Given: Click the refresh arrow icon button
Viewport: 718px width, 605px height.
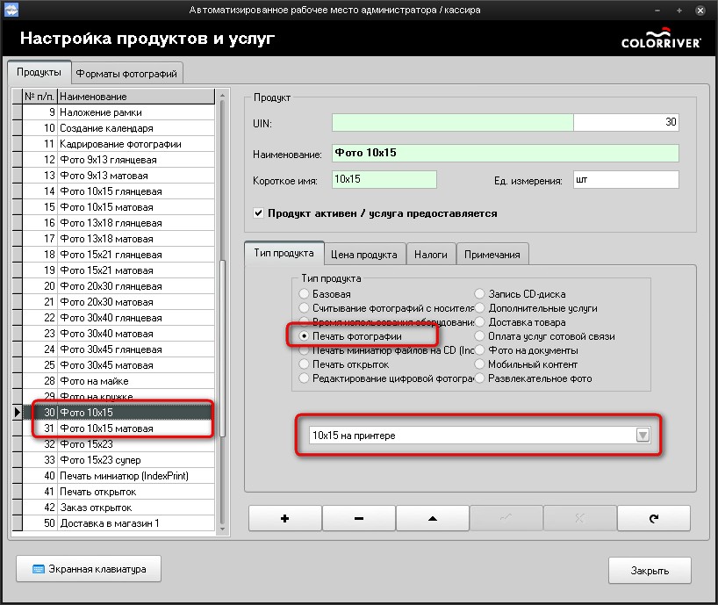Looking at the screenshot, I should tap(653, 518).
